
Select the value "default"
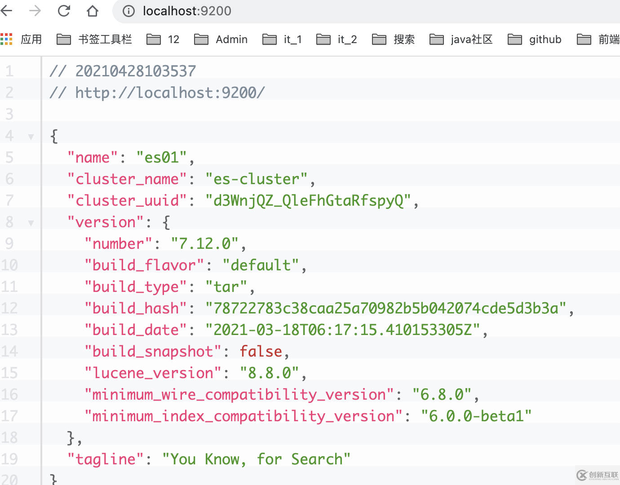[261, 265]
